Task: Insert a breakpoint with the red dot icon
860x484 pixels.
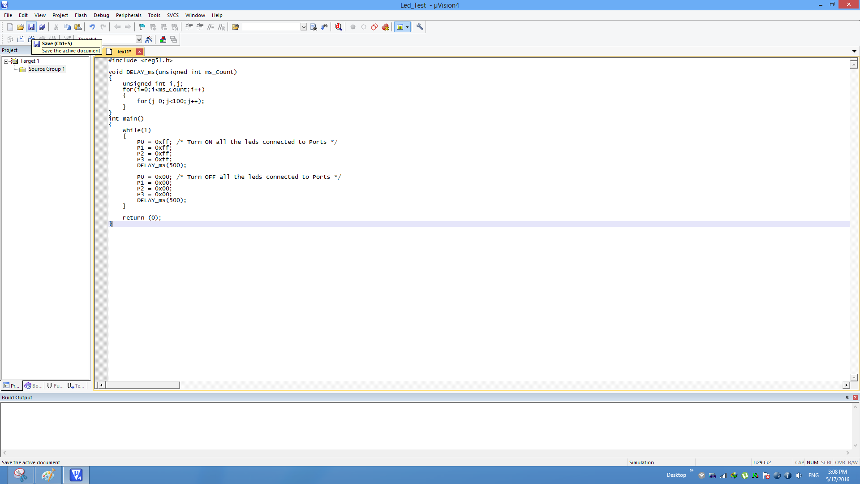Action: tap(353, 27)
